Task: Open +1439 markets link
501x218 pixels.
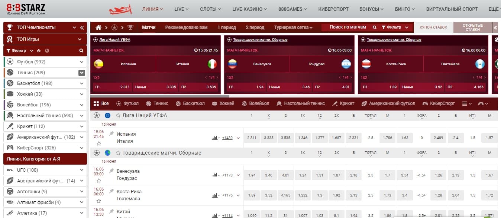Action: pyautogui.click(x=227, y=138)
